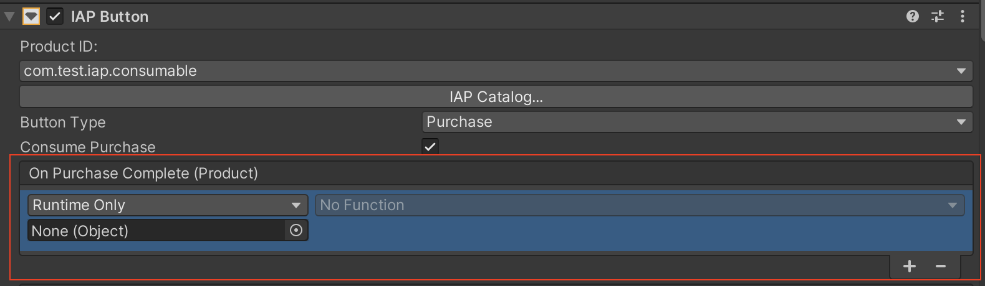Image resolution: width=985 pixels, height=286 pixels.
Task: Open the component presets slider icon
Action: (x=938, y=16)
